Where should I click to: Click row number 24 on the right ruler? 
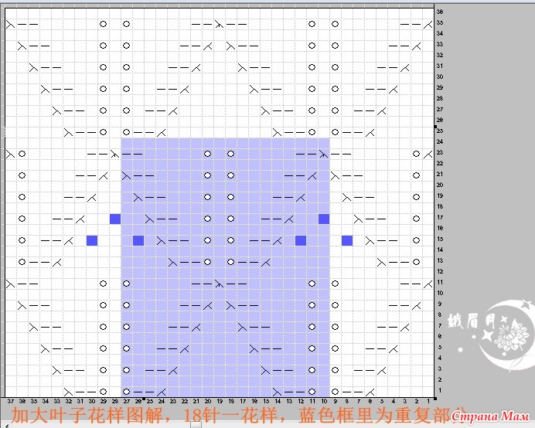440,141
